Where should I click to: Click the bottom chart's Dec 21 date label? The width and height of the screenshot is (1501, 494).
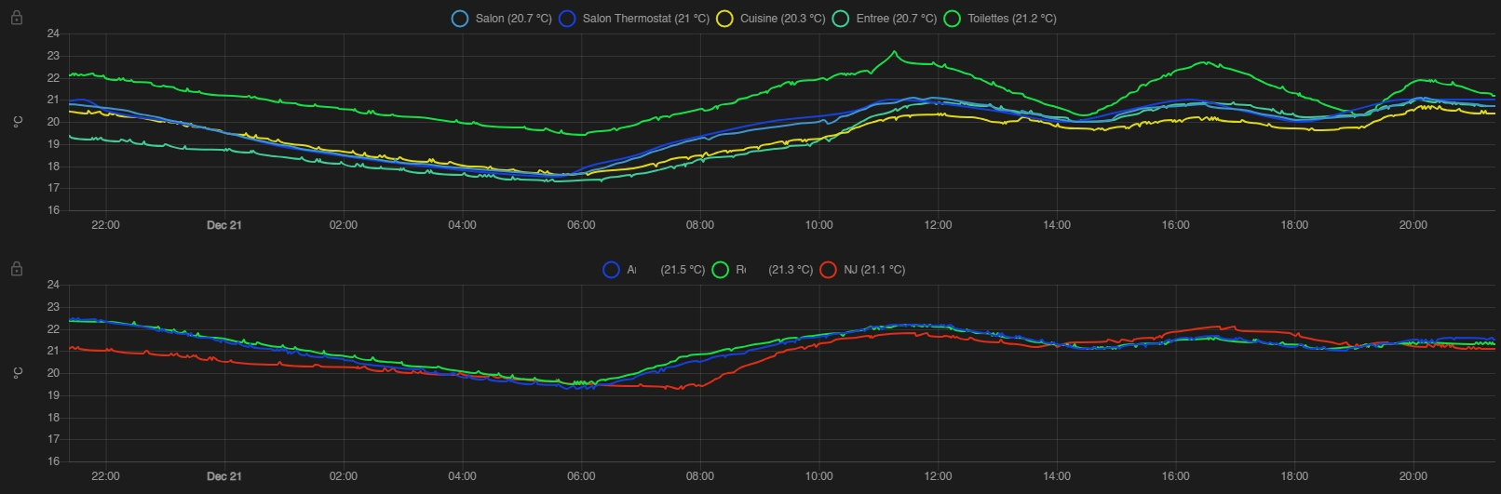coord(223,476)
